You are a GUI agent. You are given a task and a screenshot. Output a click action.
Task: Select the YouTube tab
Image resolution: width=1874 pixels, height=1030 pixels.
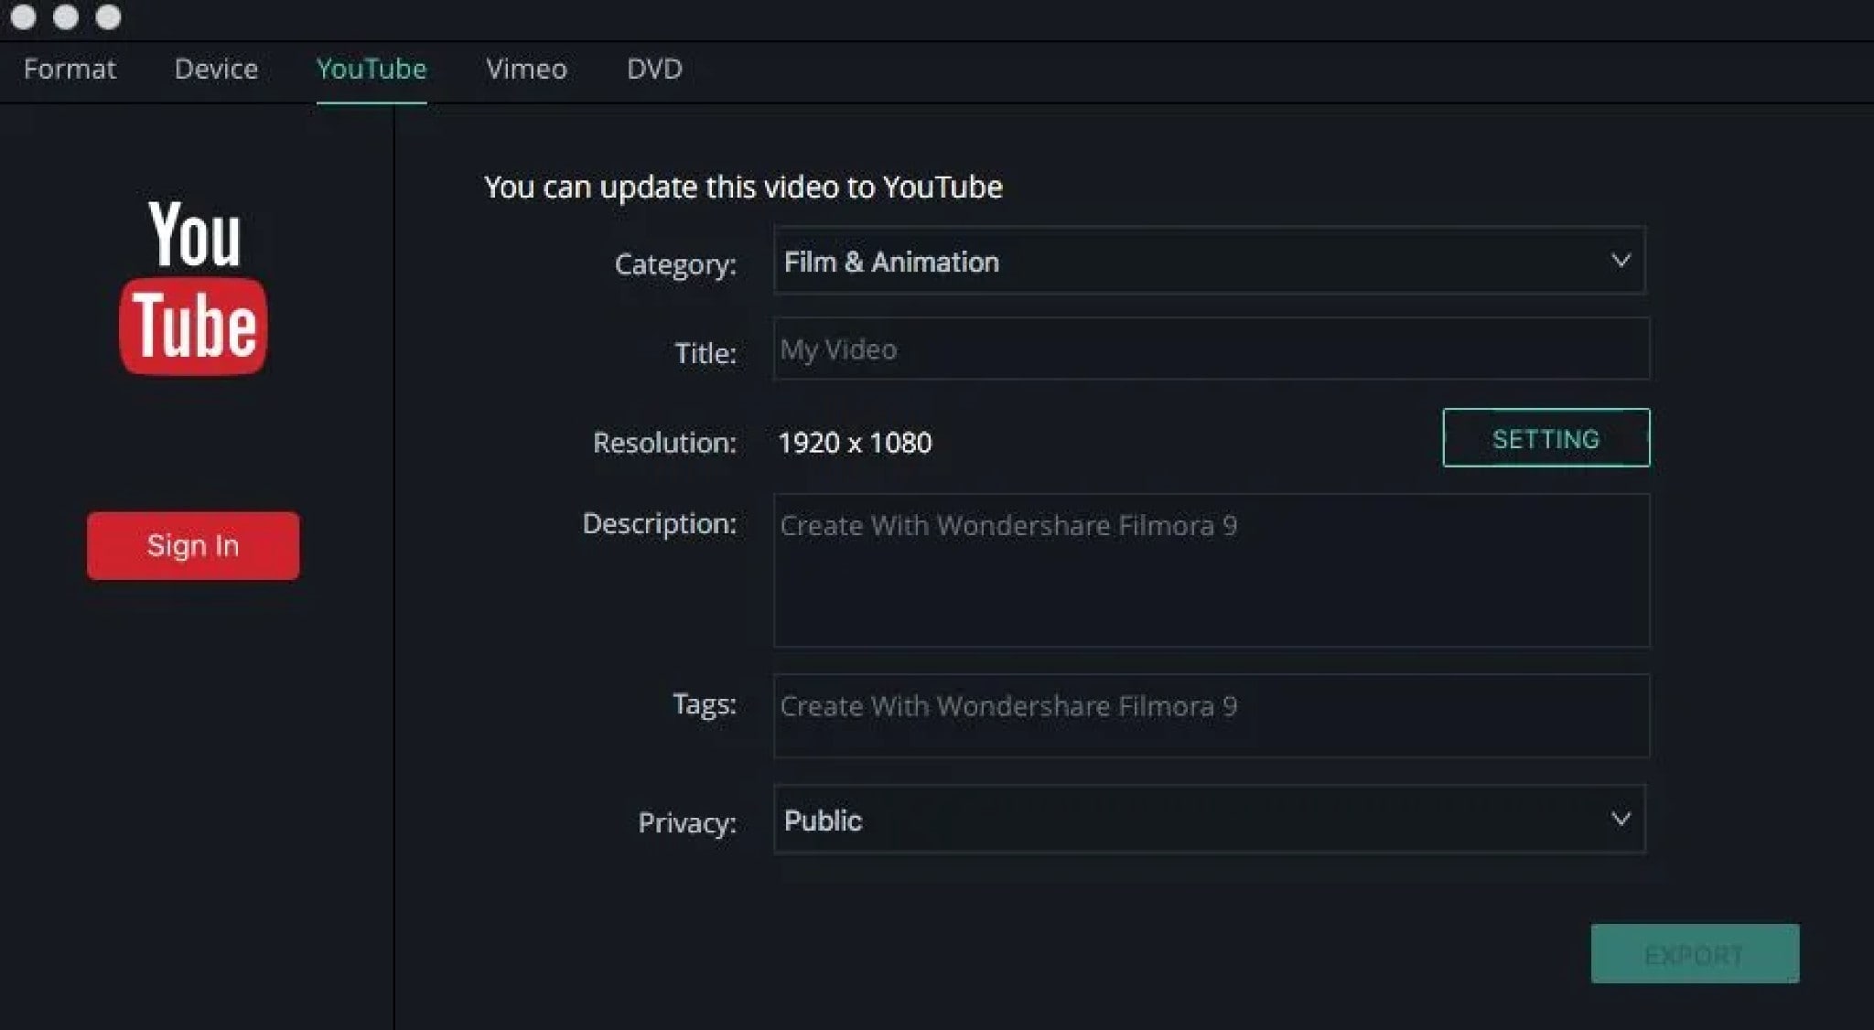[x=372, y=70]
